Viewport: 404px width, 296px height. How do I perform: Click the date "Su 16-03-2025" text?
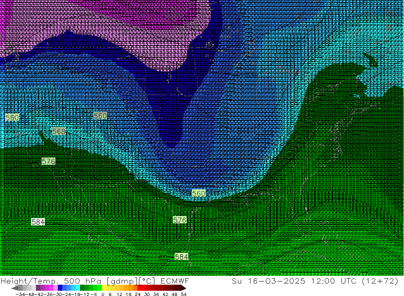[x=268, y=281]
